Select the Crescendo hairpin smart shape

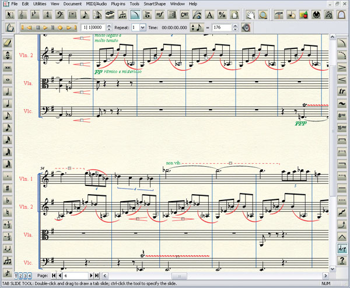pos(342,79)
